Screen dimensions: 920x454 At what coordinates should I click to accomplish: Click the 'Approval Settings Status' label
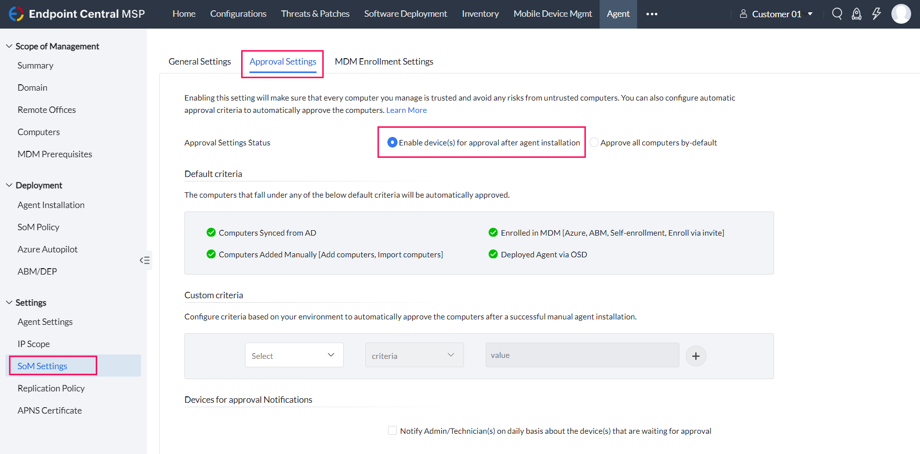(x=227, y=143)
